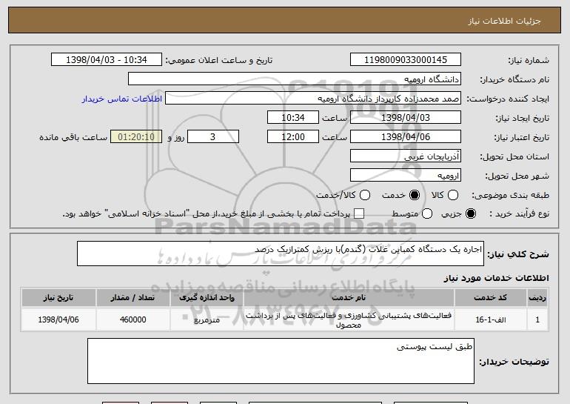Click the شرح کلی نیاز description box
Image resolution: width=570 pixels, height=404 pixels.
[x=281, y=254]
